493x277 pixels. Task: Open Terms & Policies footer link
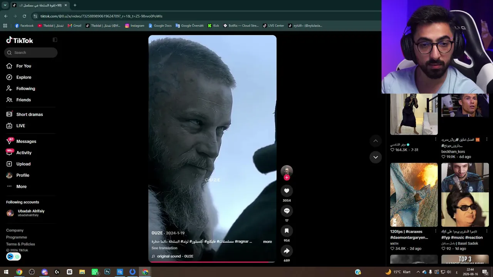tap(20, 244)
